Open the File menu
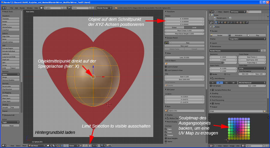This screenshot has height=148, width=270. 12,8
